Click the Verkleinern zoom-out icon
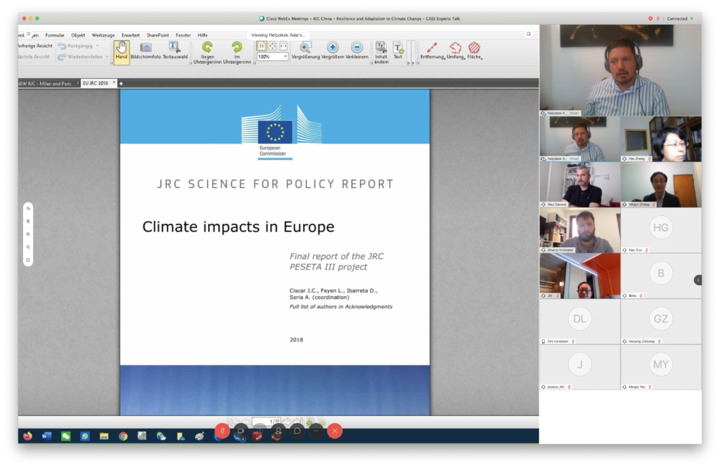 click(356, 48)
